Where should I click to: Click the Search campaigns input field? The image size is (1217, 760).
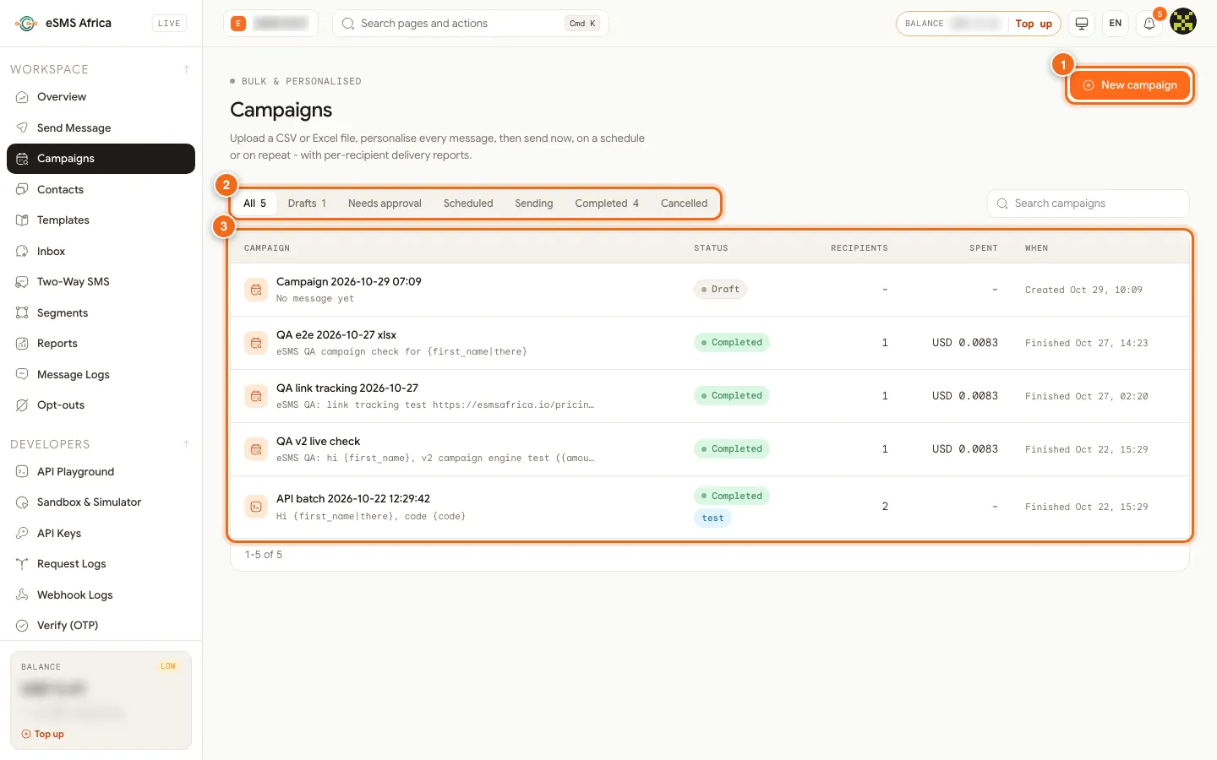coord(1089,204)
